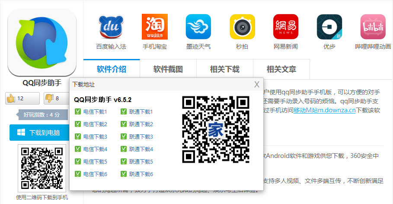Click the 下载地址 popup title text
393x204 pixels.
click(x=83, y=84)
